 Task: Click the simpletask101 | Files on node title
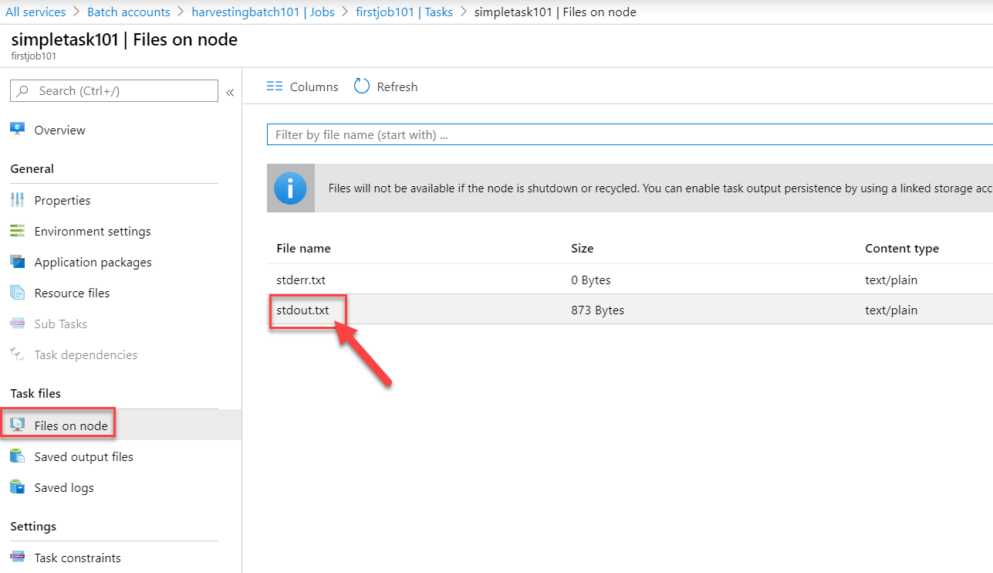pyautogui.click(x=124, y=39)
